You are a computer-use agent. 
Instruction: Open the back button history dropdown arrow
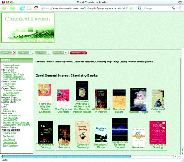point(7,8)
